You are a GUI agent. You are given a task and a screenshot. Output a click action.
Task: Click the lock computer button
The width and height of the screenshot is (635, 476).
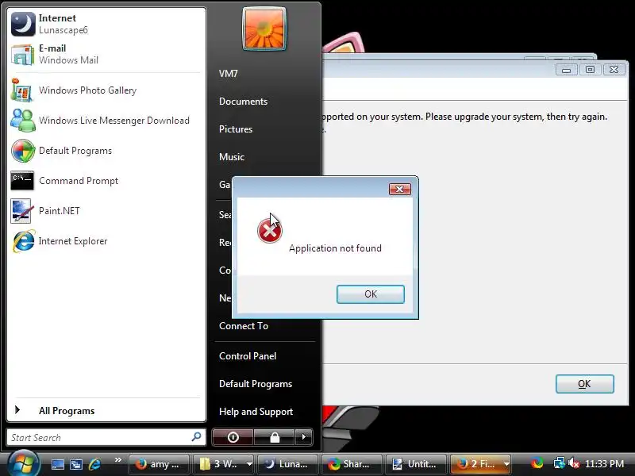(x=275, y=437)
